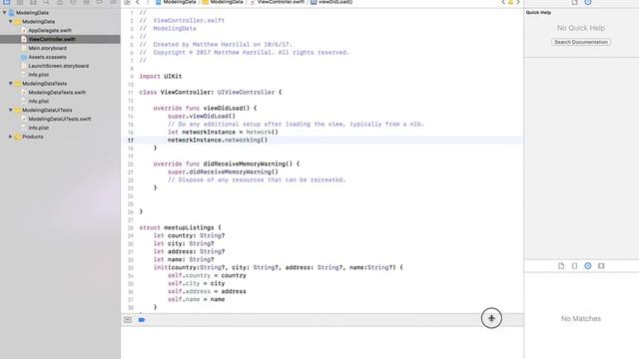
Task: Click 'let name: String?' line
Action: 184,259
